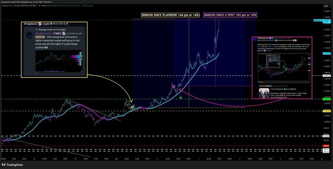This screenshot has width=333, height=169.
Task: Click the small yellow circle marker on the chart
Action: coord(132,107)
